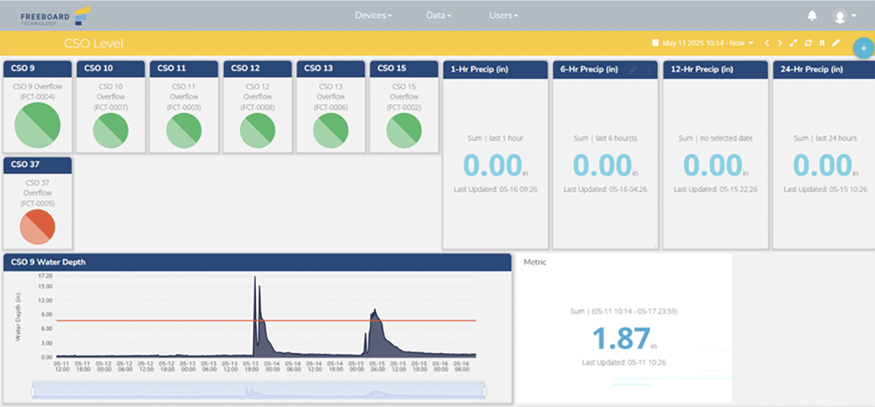Advance to next time range arrow
The height and width of the screenshot is (407, 875).
click(x=779, y=43)
